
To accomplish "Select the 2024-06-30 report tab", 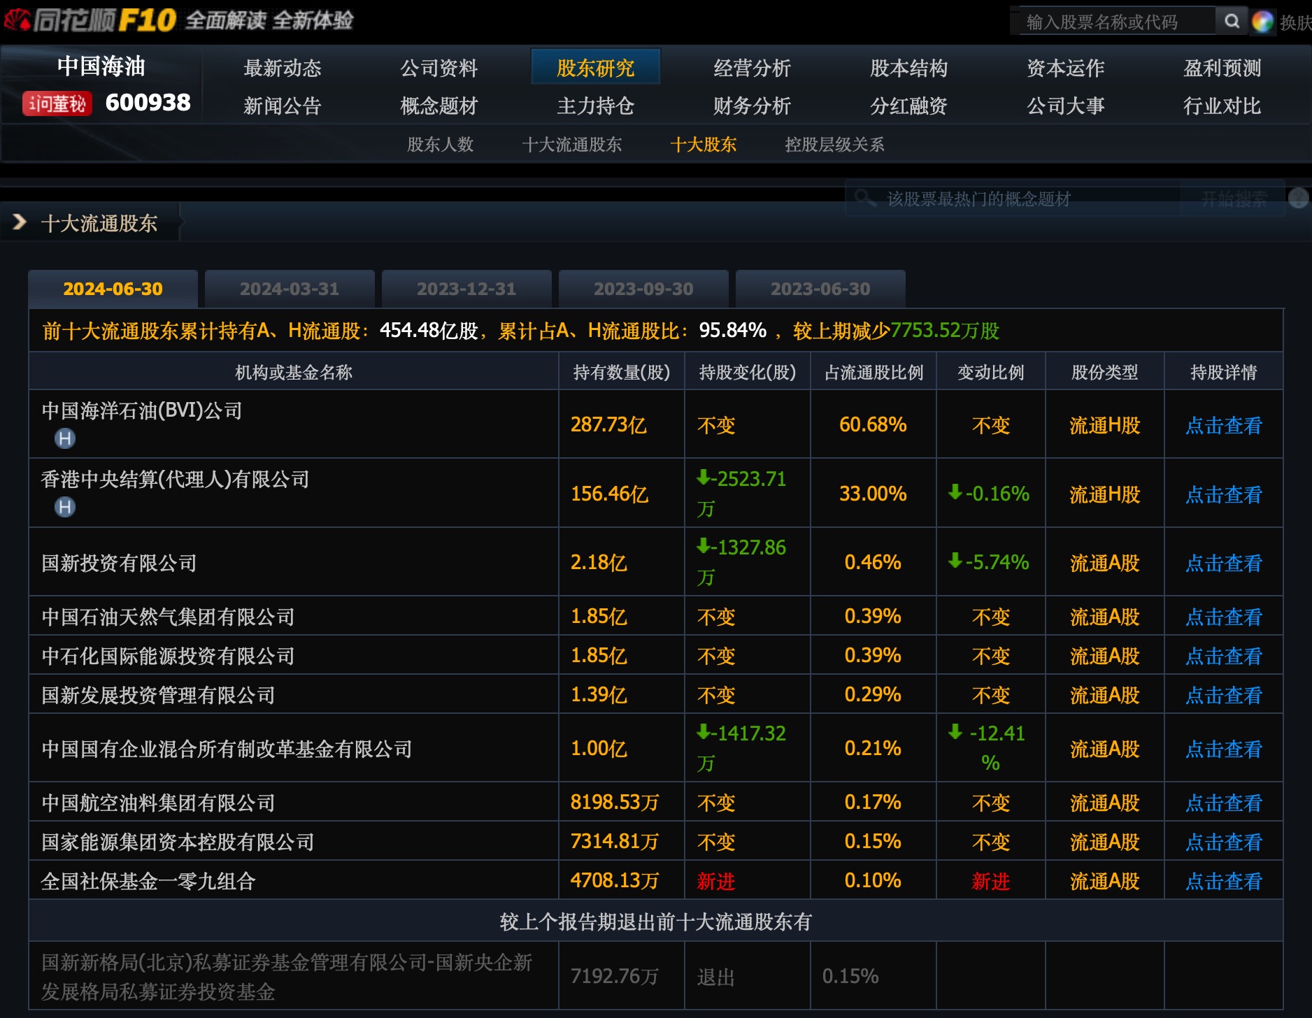I will 113,289.
